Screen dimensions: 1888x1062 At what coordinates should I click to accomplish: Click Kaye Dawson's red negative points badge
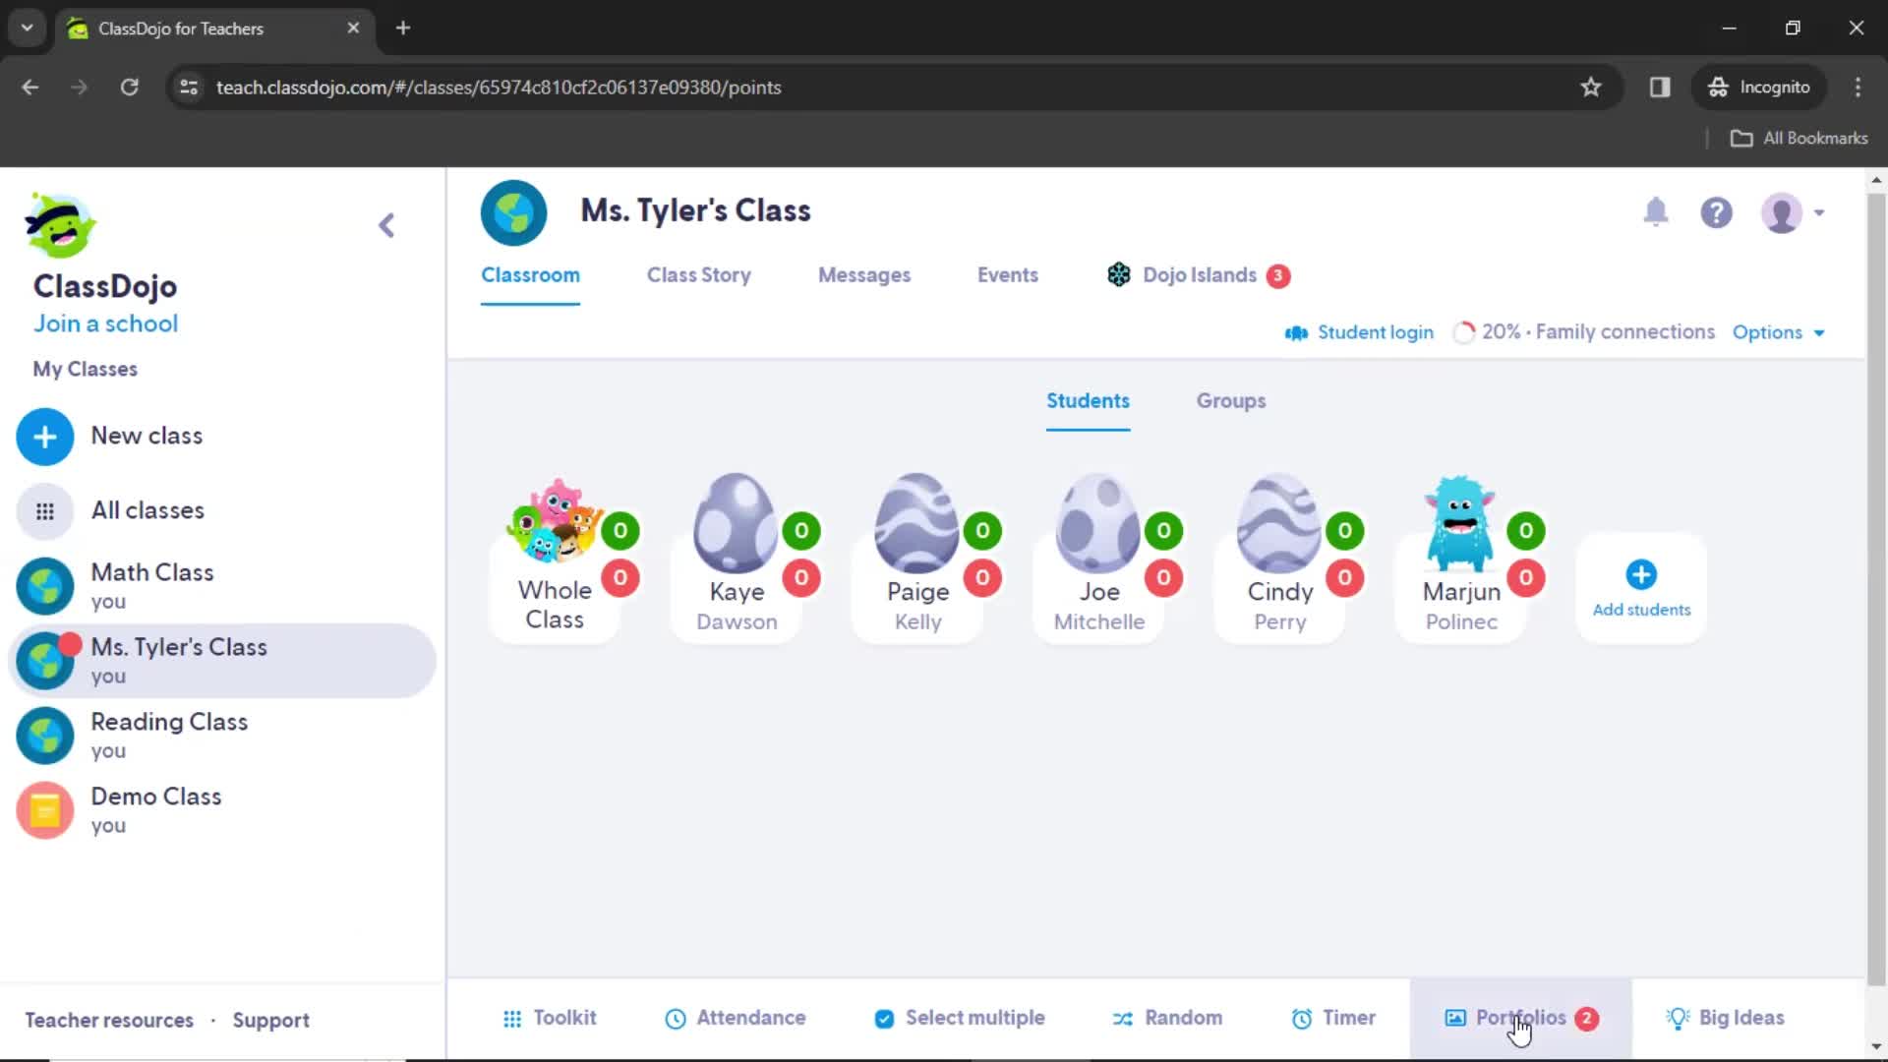(801, 578)
